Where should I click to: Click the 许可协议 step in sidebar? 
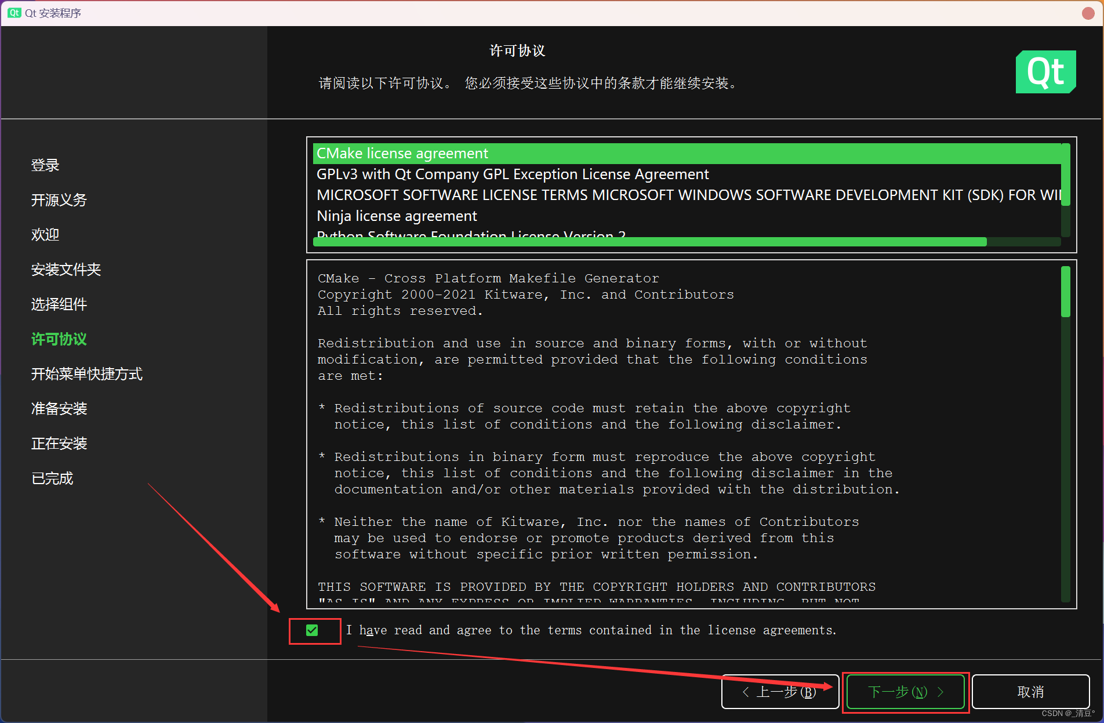tap(59, 339)
